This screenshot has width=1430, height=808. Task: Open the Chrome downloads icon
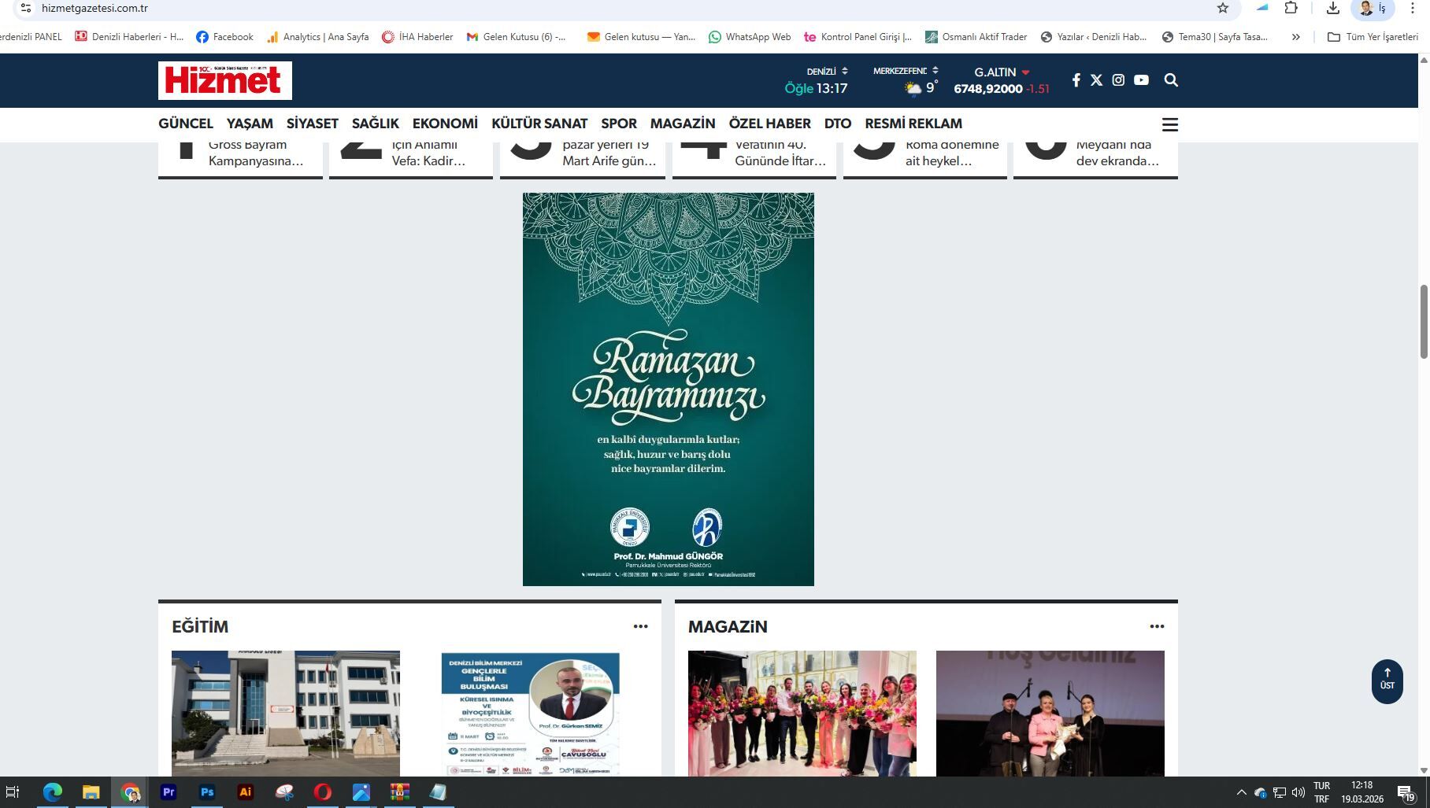tap(1332, 8)
